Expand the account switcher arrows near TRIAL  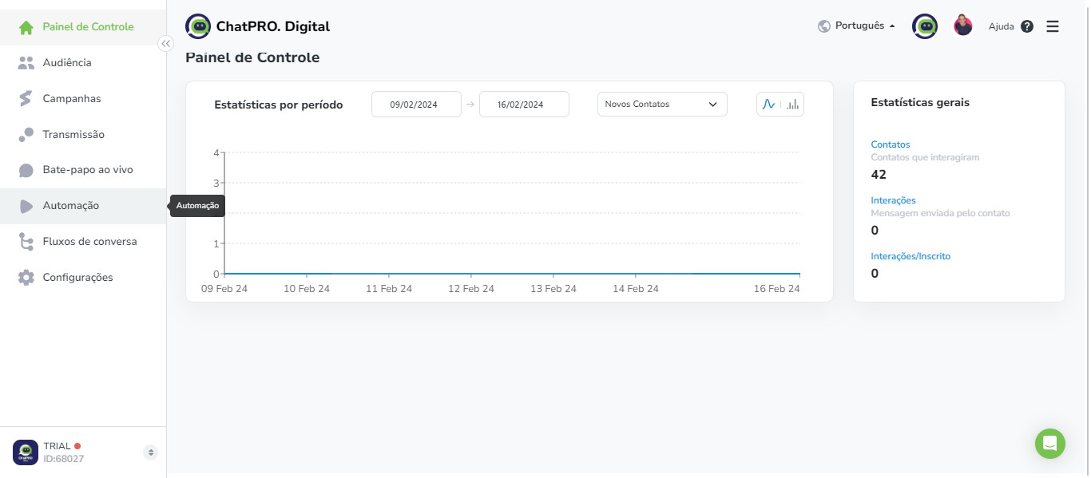click(x=150, y=452)
